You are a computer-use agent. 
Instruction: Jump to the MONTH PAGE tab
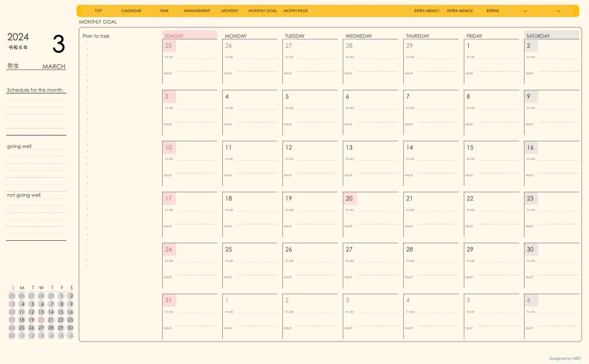pyautogui.click(x=296, y=11)
